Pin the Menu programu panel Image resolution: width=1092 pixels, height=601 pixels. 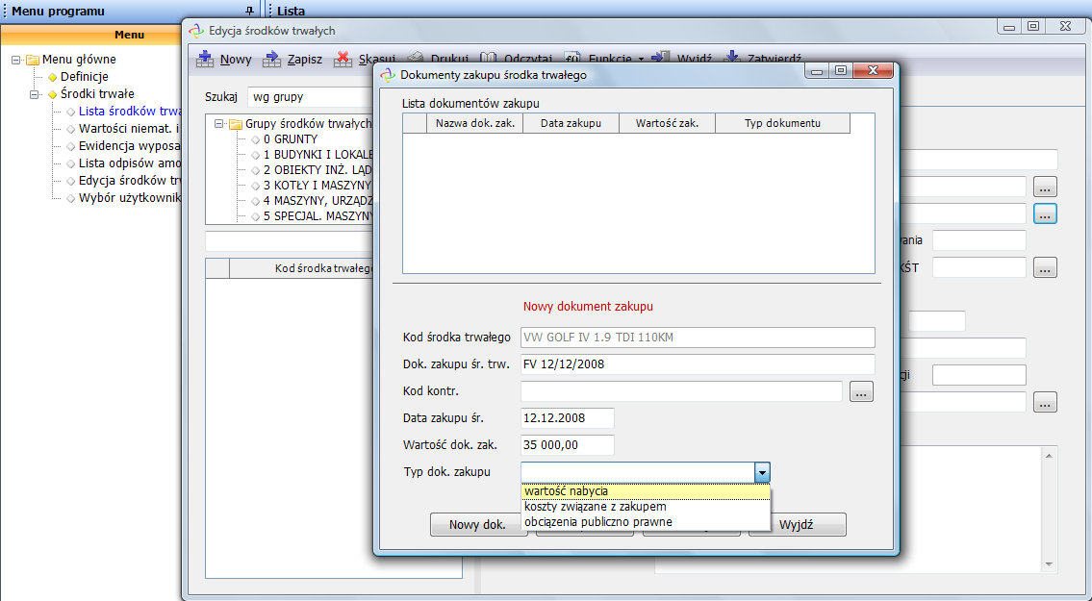click(x=250, y=11)
